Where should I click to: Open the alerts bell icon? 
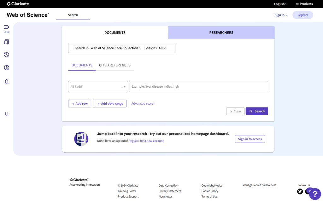pyautogui.click(x=7, y=82)
